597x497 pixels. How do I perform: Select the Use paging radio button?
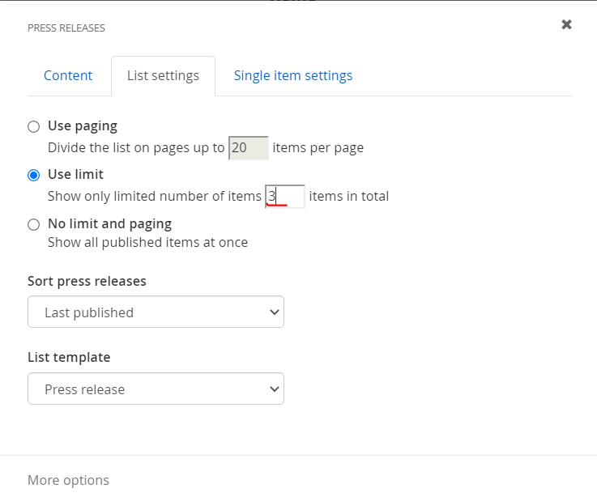[x=33, y=127]
